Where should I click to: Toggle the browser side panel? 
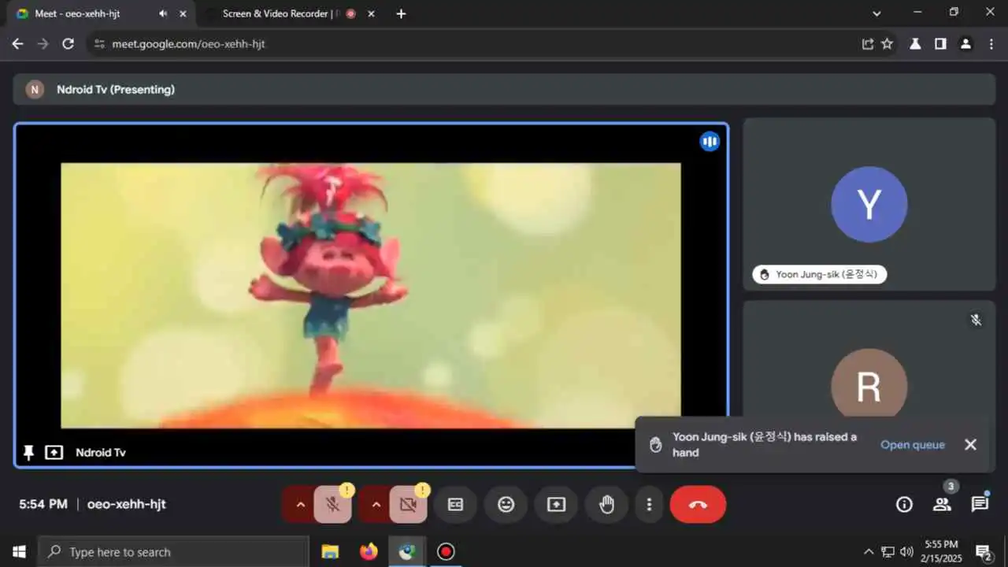click(940, 44)
